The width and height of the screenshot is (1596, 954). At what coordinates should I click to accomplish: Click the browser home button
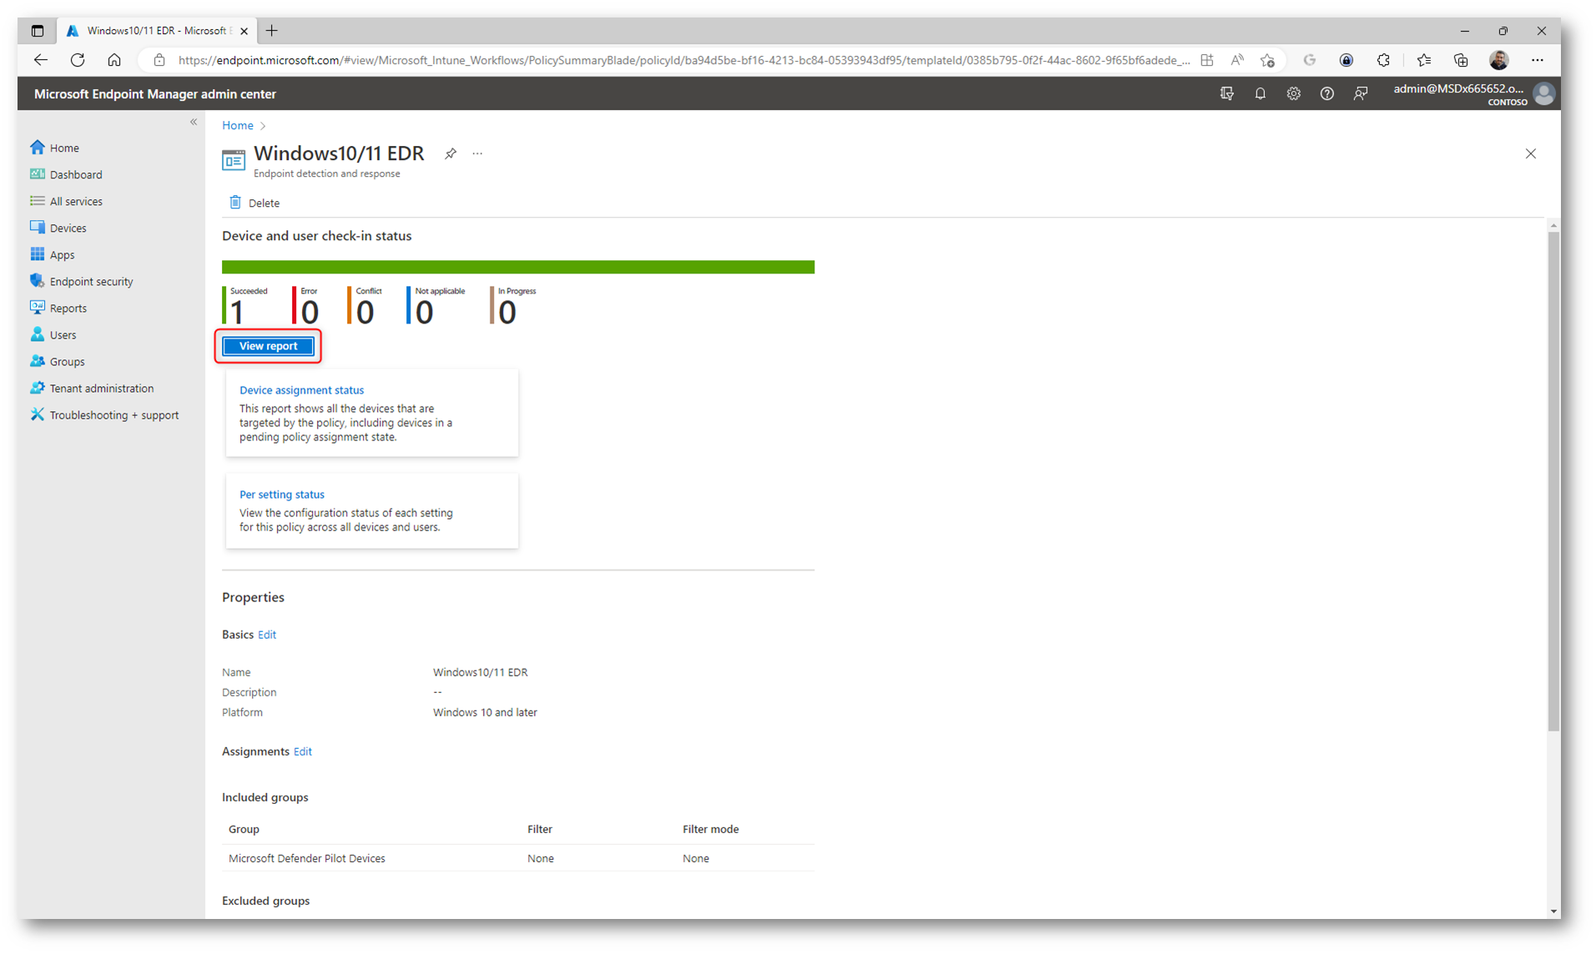114,60
